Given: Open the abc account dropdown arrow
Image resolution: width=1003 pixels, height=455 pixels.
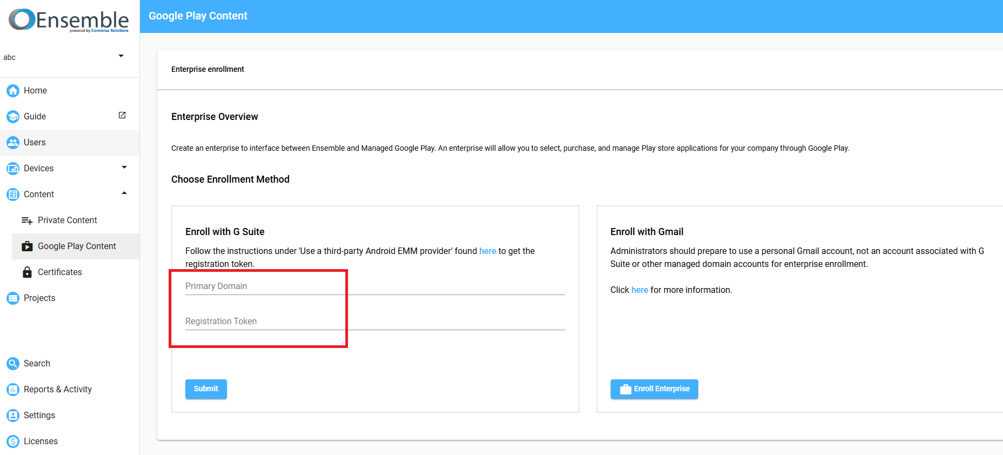Looking at the screenshot, I should [121, 56].
